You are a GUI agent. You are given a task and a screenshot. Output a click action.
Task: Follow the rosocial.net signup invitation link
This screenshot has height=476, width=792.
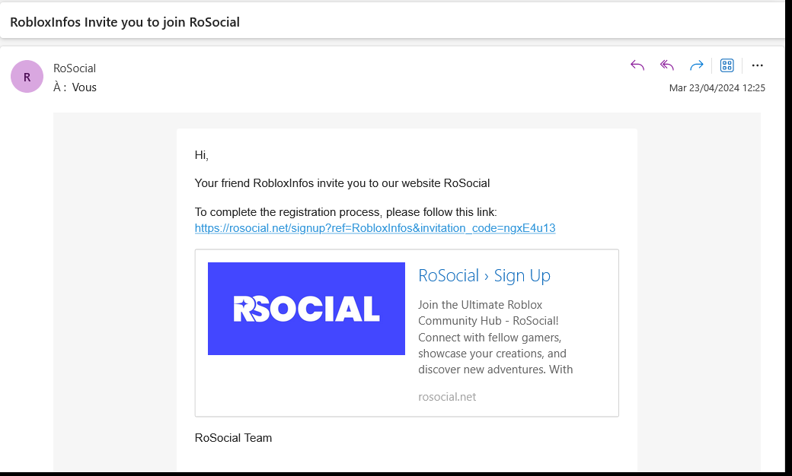tap(375, 228)
